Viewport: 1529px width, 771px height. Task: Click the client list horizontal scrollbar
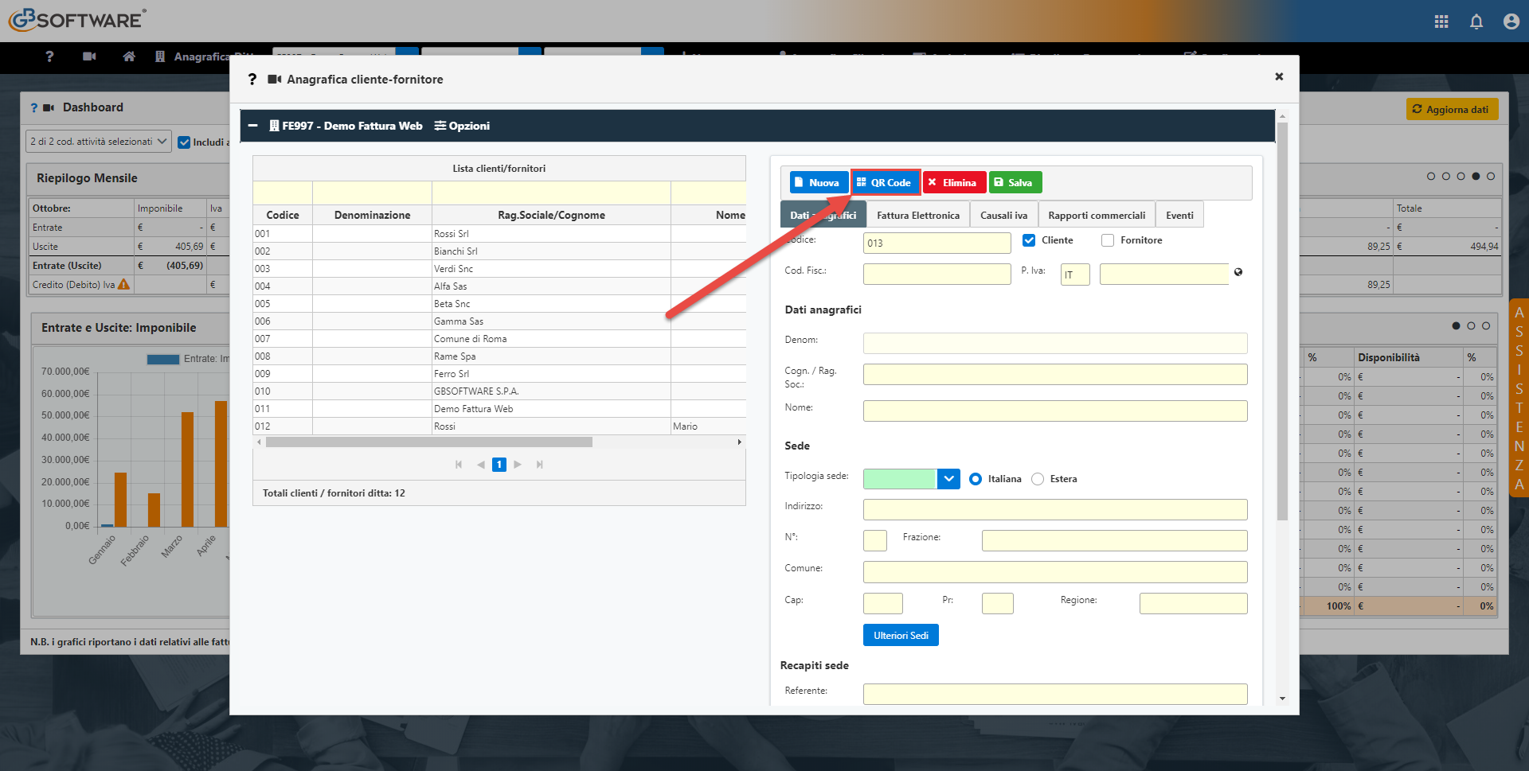(x=429, y=442)
